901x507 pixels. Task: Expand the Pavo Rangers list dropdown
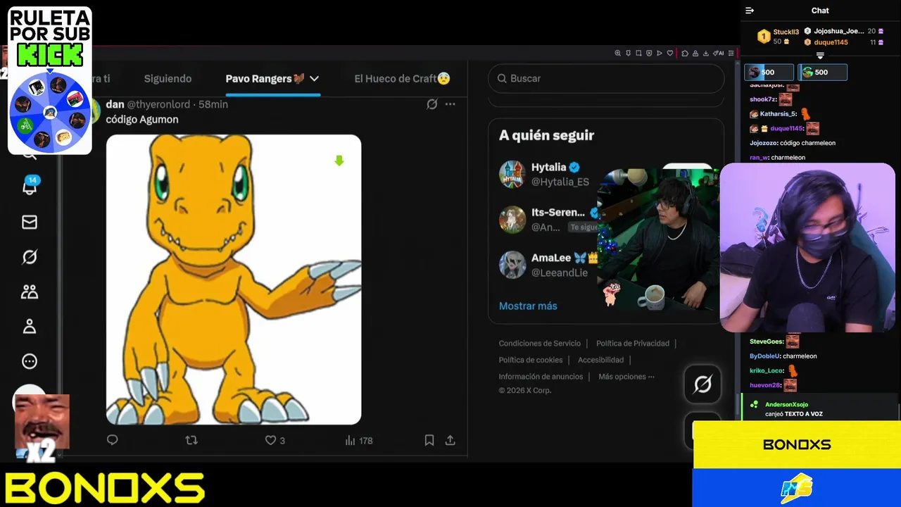pos(315,79)
